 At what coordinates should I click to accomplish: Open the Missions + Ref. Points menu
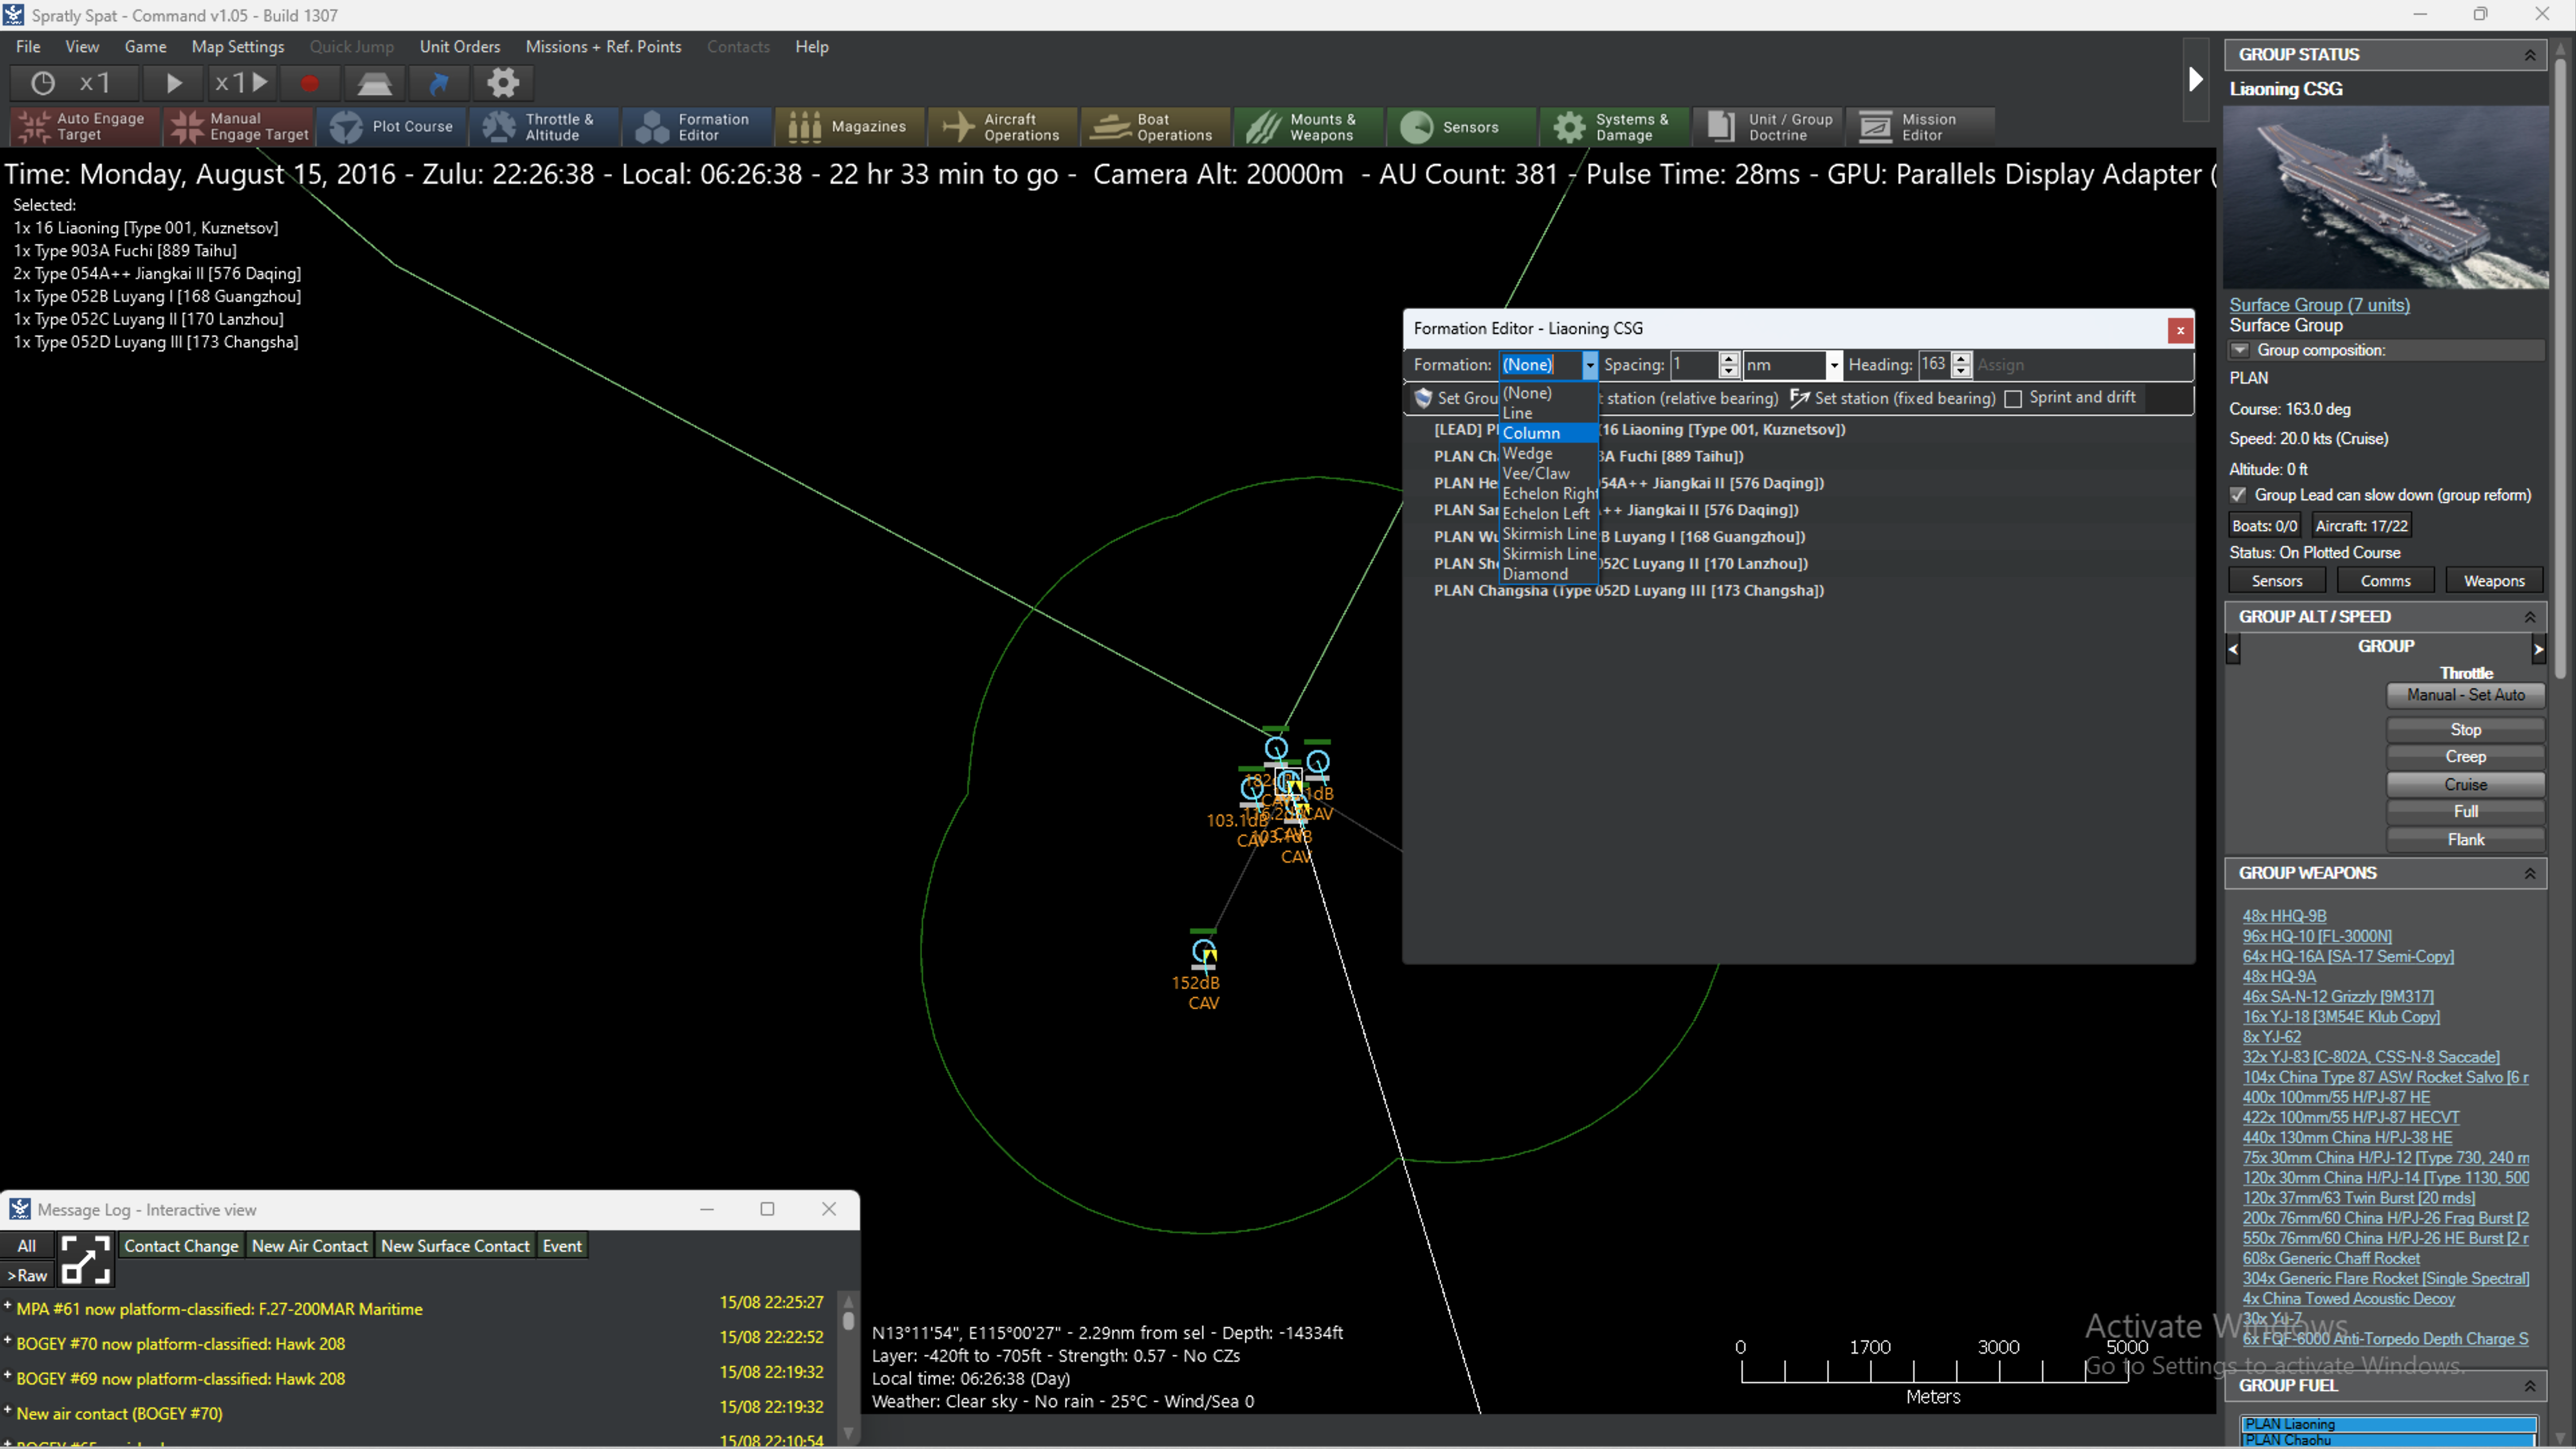(603, 46)
